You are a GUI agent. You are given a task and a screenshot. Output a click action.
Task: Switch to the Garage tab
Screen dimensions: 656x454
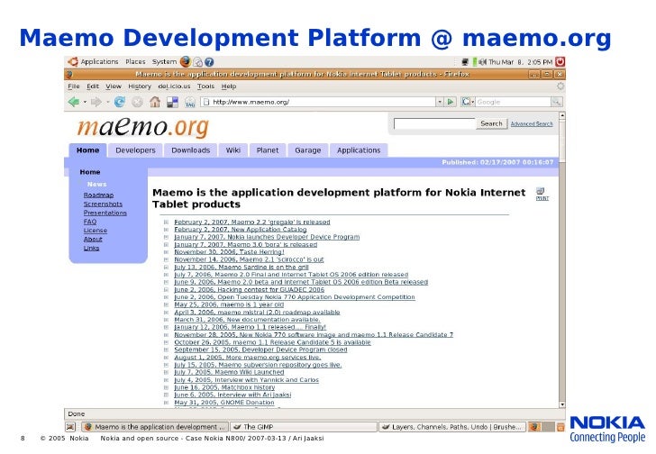click(307, 150)
